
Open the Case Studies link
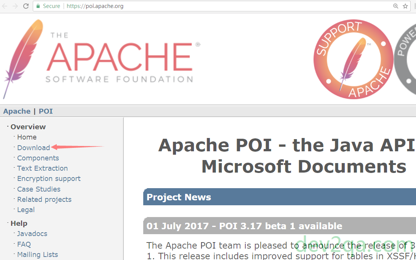click(x=39, y=189)
